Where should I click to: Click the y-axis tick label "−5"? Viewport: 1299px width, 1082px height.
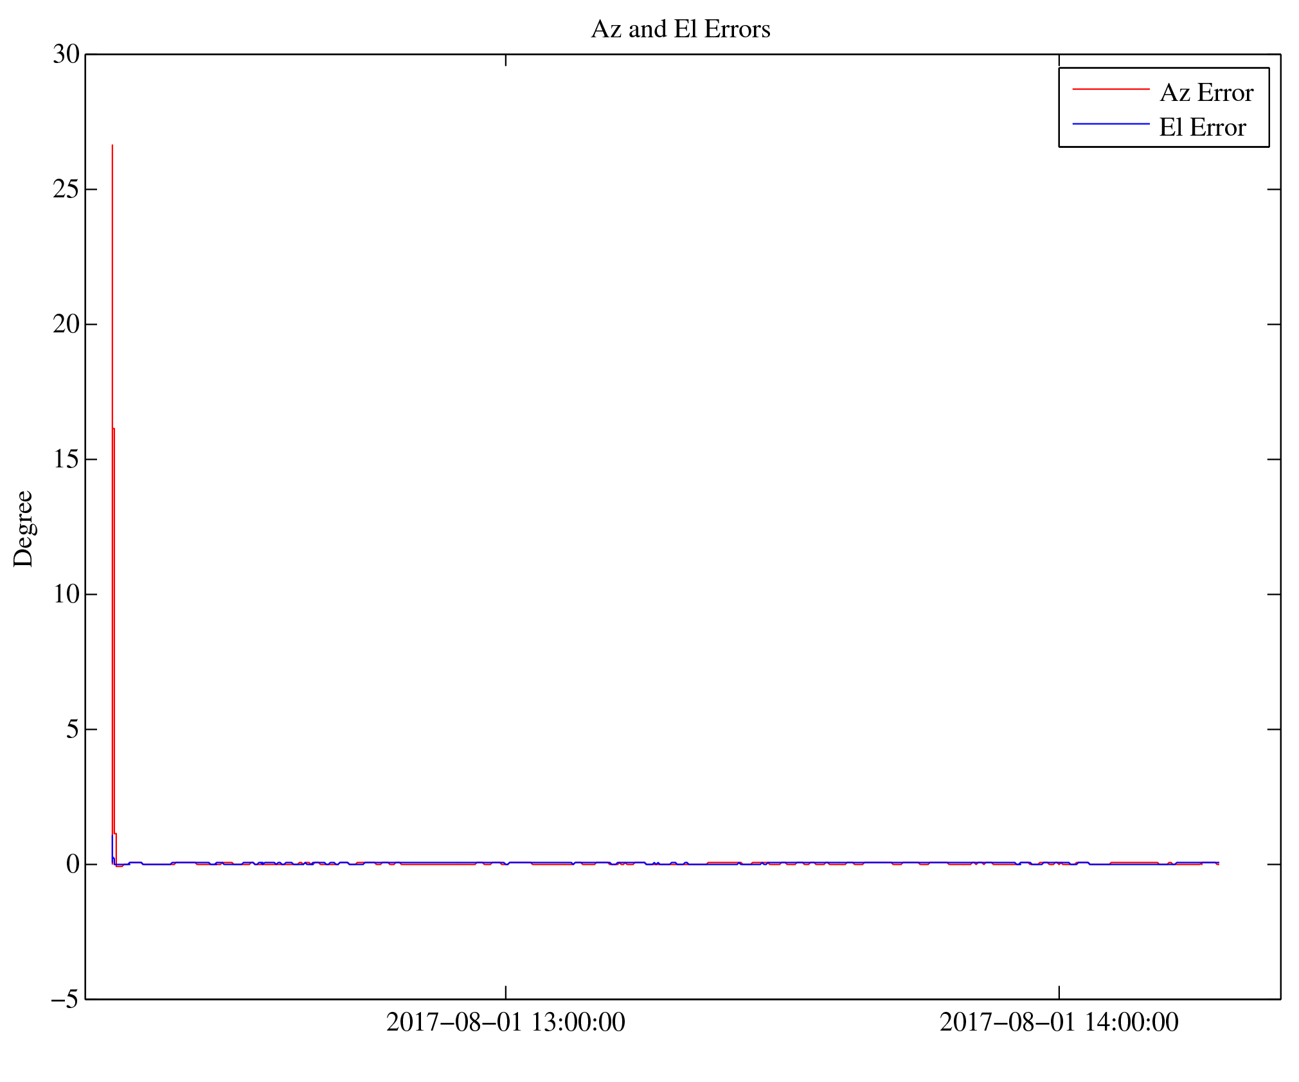pos(66,1000)
